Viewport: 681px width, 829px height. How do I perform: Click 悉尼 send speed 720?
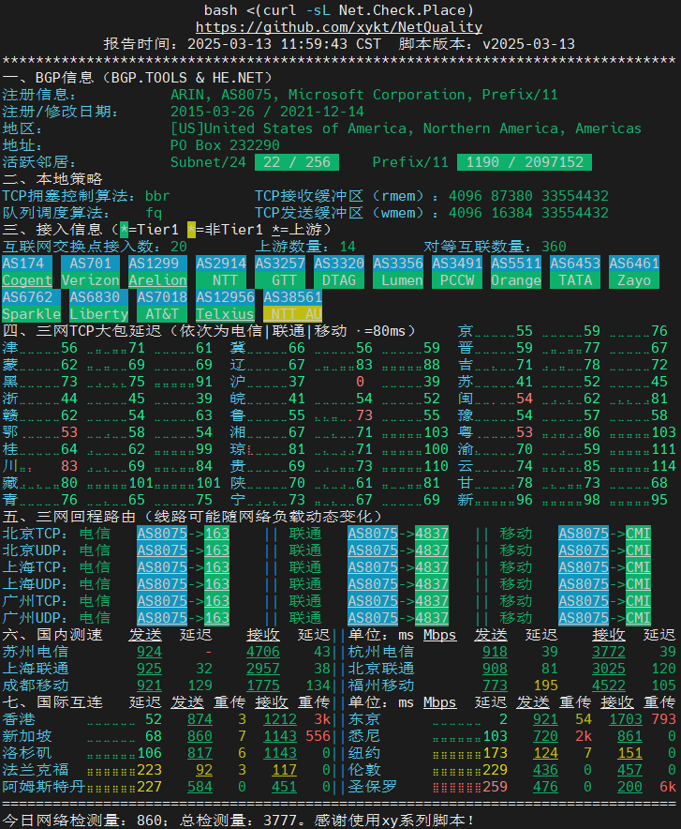point(545,736)
